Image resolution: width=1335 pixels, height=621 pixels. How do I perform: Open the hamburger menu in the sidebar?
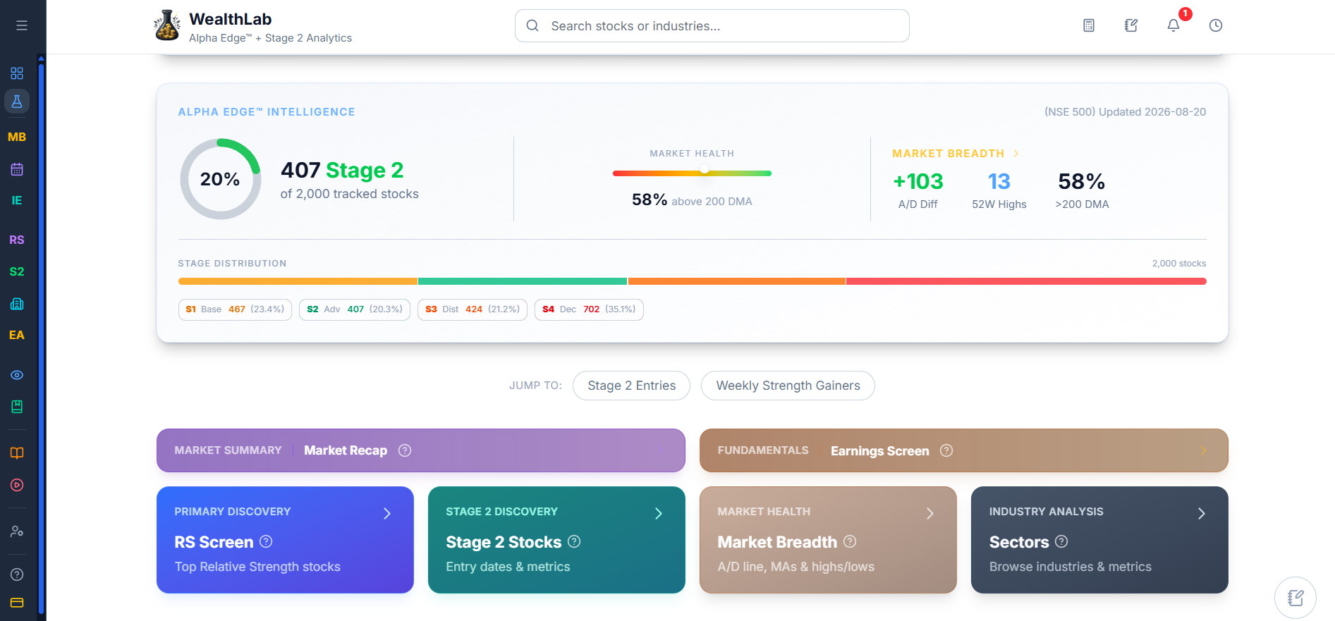[22, 25]
